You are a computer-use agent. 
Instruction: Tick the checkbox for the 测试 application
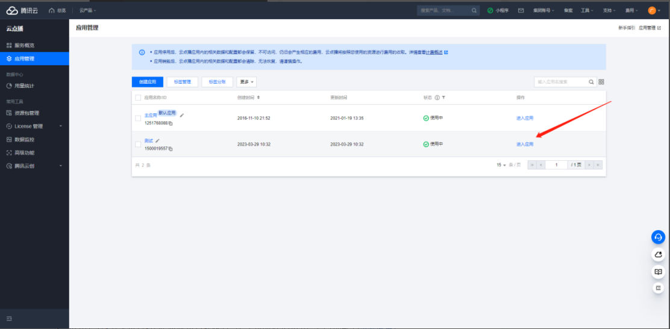click(x=138, y=144)
